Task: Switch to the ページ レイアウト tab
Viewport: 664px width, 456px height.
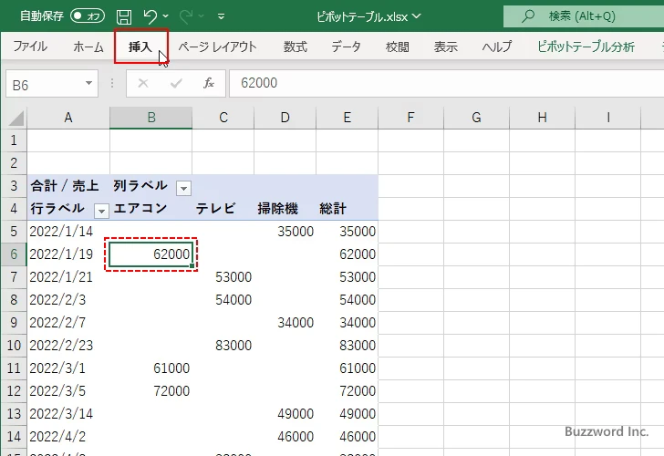Action: click(217, 47)
